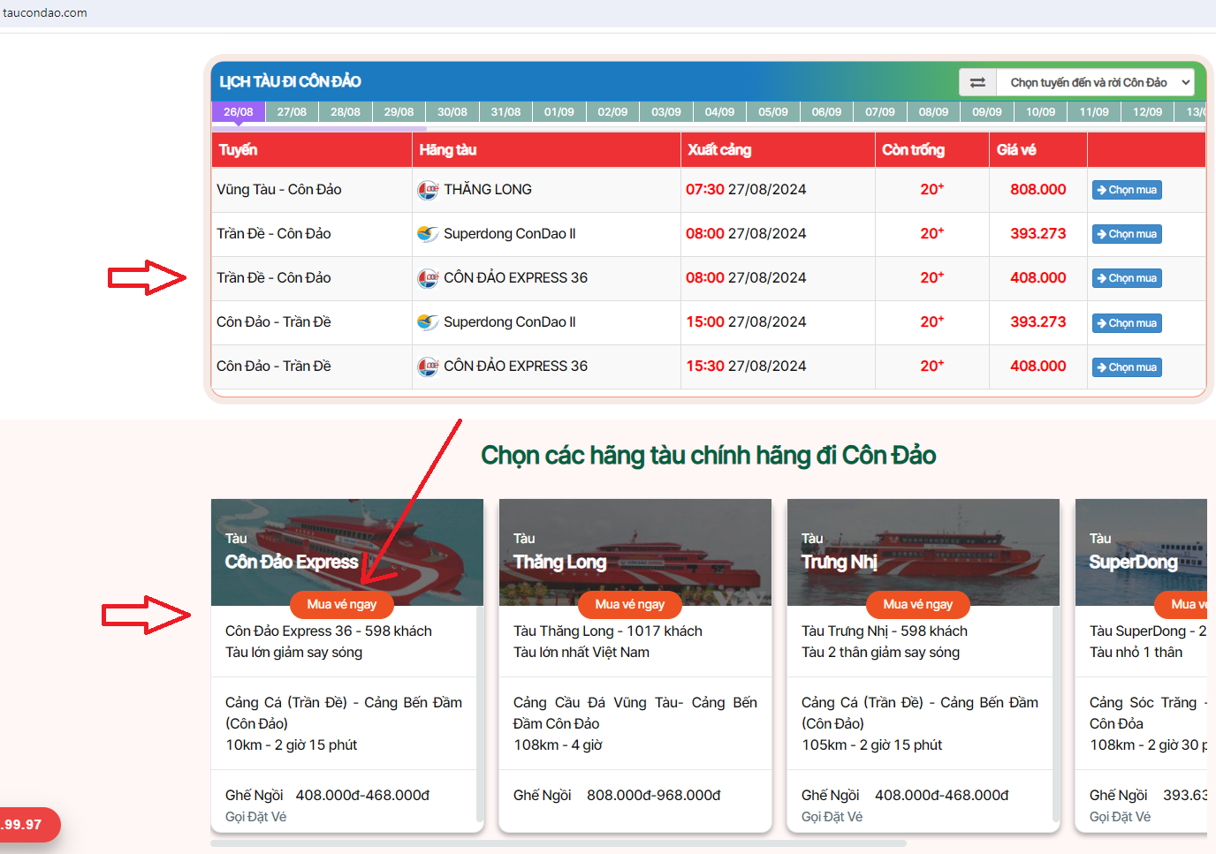The image size is (1216, 854).
Task: Click the Côn Đảo Express 36 - 598 khách text
Action: [329, 631]
